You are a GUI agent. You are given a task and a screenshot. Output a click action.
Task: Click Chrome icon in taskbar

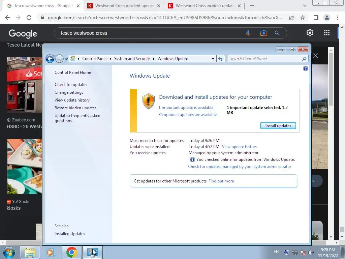point(71,252)
